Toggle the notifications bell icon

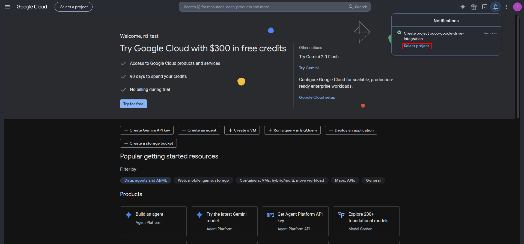(496, 7)
